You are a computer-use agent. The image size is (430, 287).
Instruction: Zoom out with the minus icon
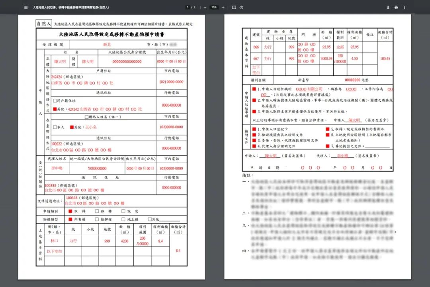pos(205,8)
